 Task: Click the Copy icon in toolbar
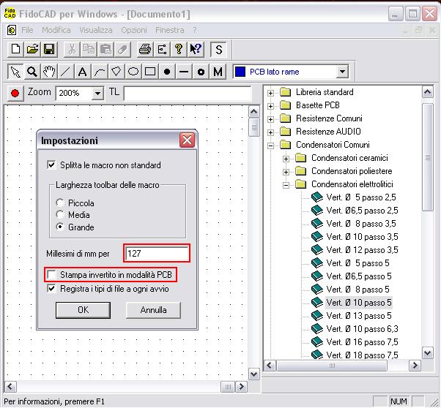89,49
